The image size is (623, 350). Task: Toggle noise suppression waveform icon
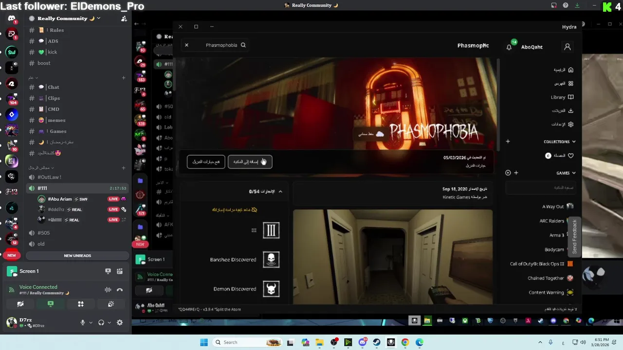[108, 290]
